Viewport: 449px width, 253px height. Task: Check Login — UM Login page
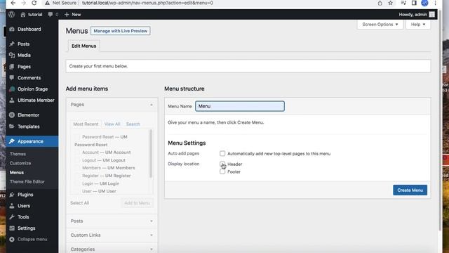pyautogui.click(x=78, y=183)
